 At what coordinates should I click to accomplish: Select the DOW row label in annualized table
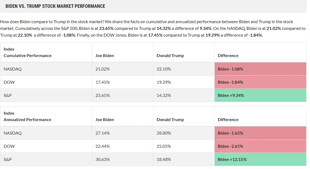[9, 146]
